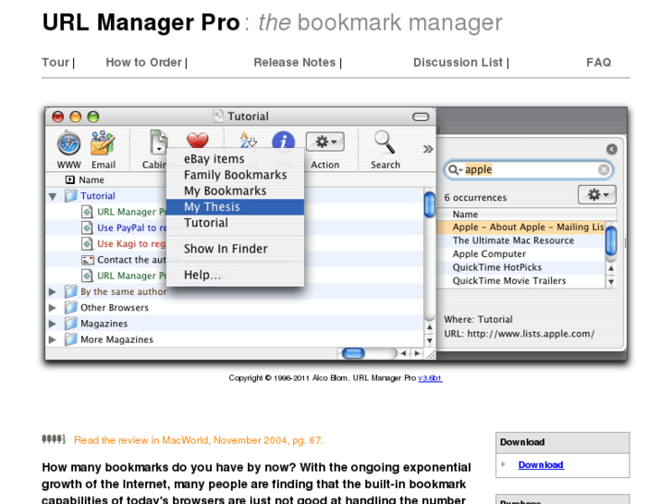Select the Contact the author item
This screenshot has height=504, width=672.
131,260
